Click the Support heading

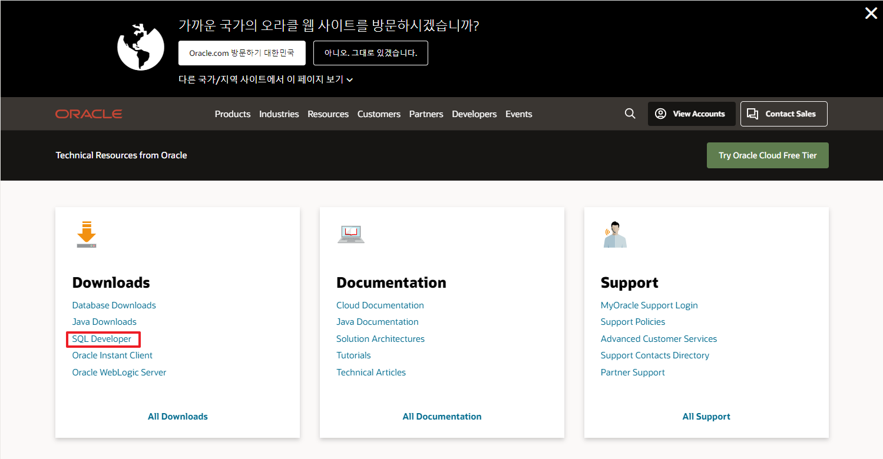[629, 283]
